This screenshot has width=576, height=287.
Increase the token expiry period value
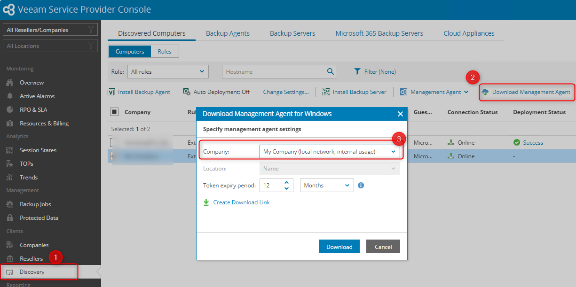[286, 182]
